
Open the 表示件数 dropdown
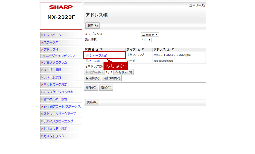146,40
